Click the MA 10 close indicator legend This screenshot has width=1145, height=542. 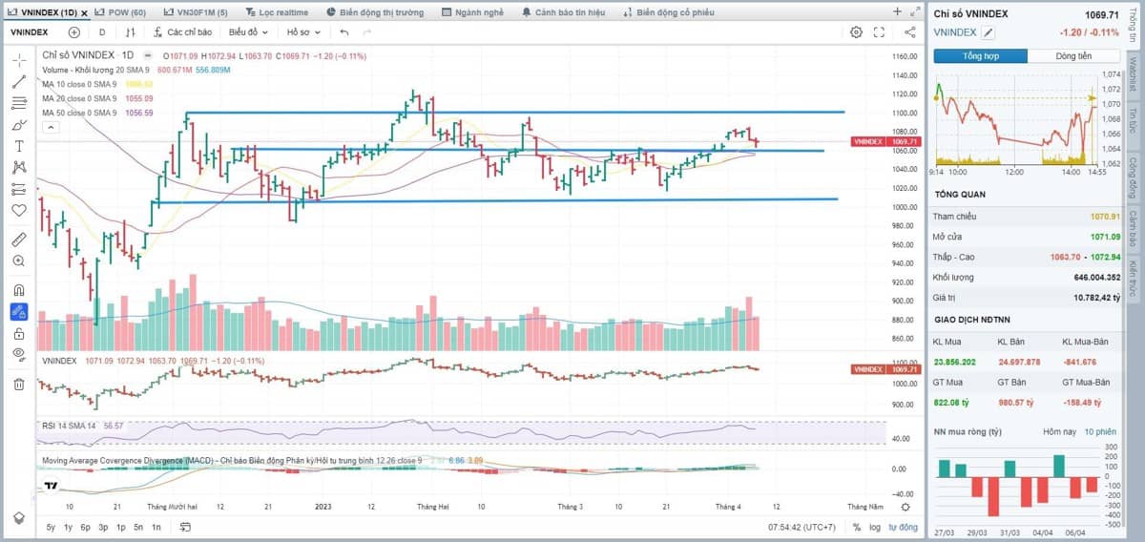[x=98, y=84]
